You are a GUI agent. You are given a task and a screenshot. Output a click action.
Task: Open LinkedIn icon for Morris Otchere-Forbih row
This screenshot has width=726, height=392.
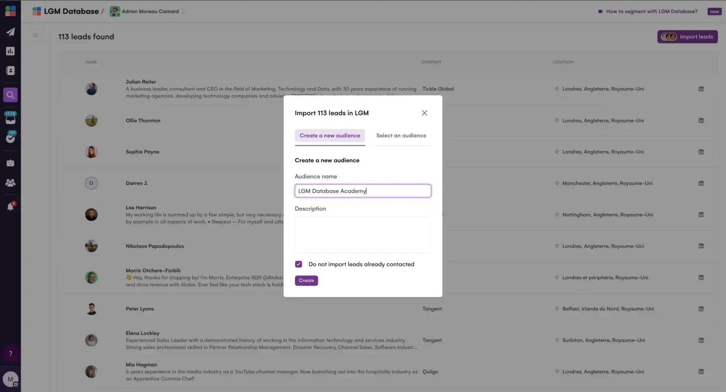click(701, 277)
